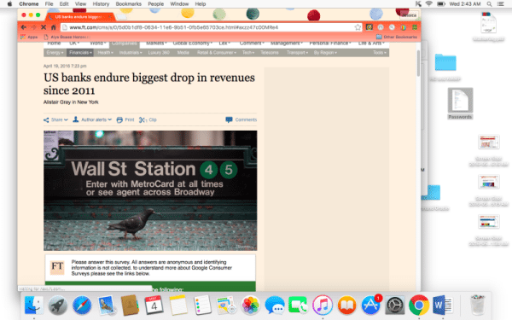
Task: Click the page vertical scrollbar
Action: (418, 64)
